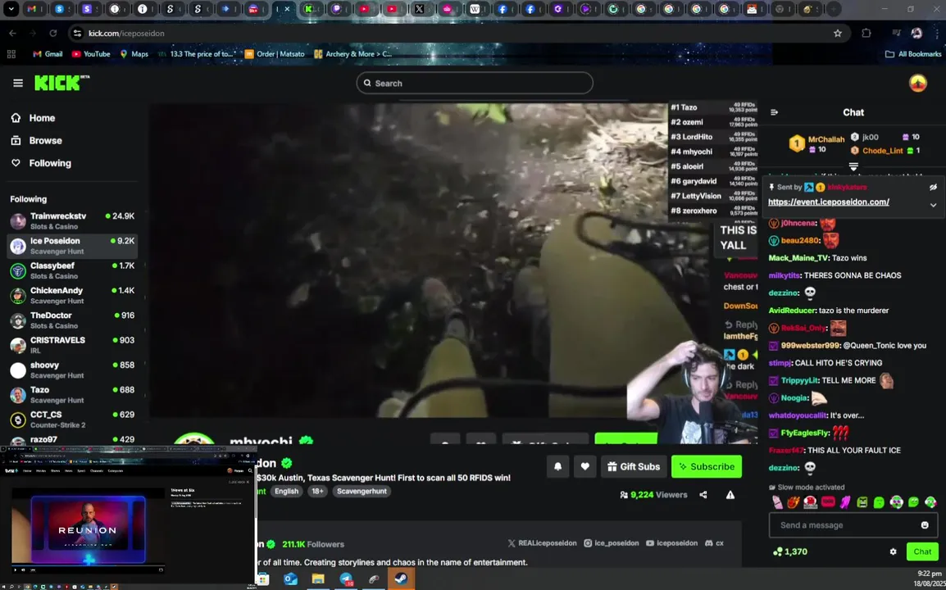The height and width of the screenshot is (590, 946).
Task: Select the flaming red emote
Action: pyautogui.click(x=793, y=502)
